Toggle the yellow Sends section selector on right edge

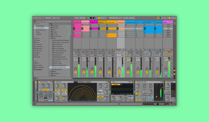[x=174, y=70]
